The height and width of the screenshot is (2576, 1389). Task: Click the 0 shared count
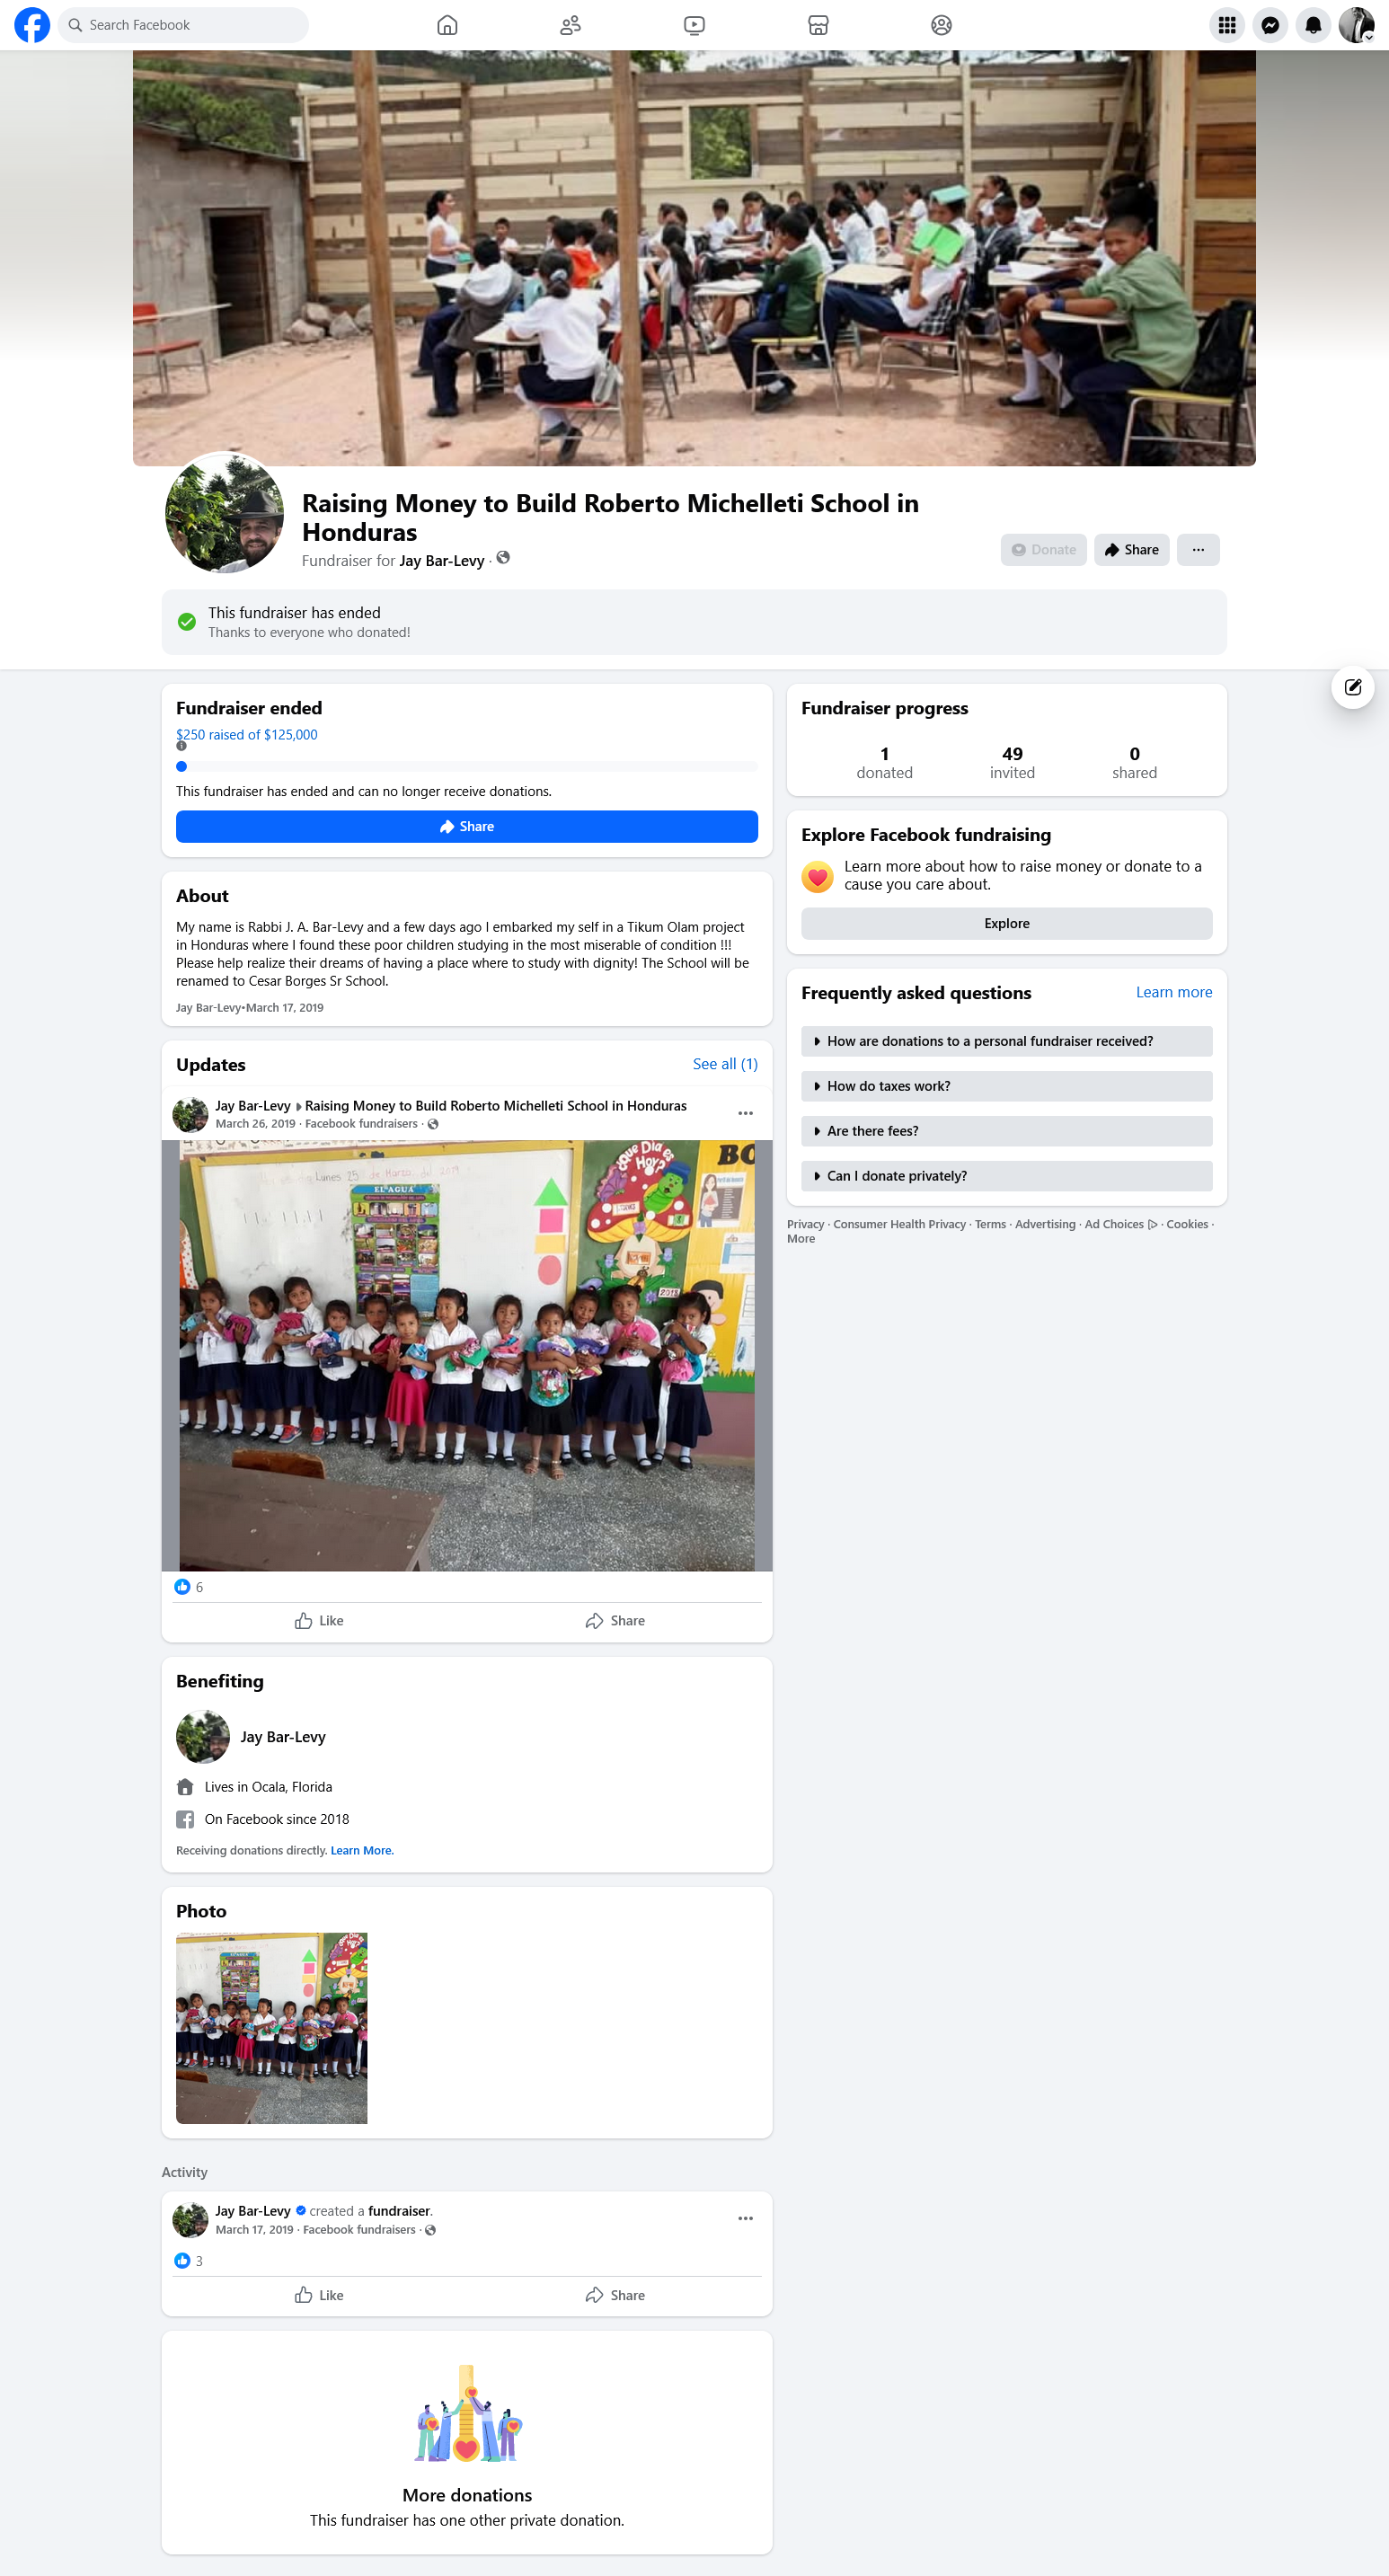[1134, 763]
